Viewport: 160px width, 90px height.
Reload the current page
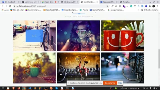point(10,6)
